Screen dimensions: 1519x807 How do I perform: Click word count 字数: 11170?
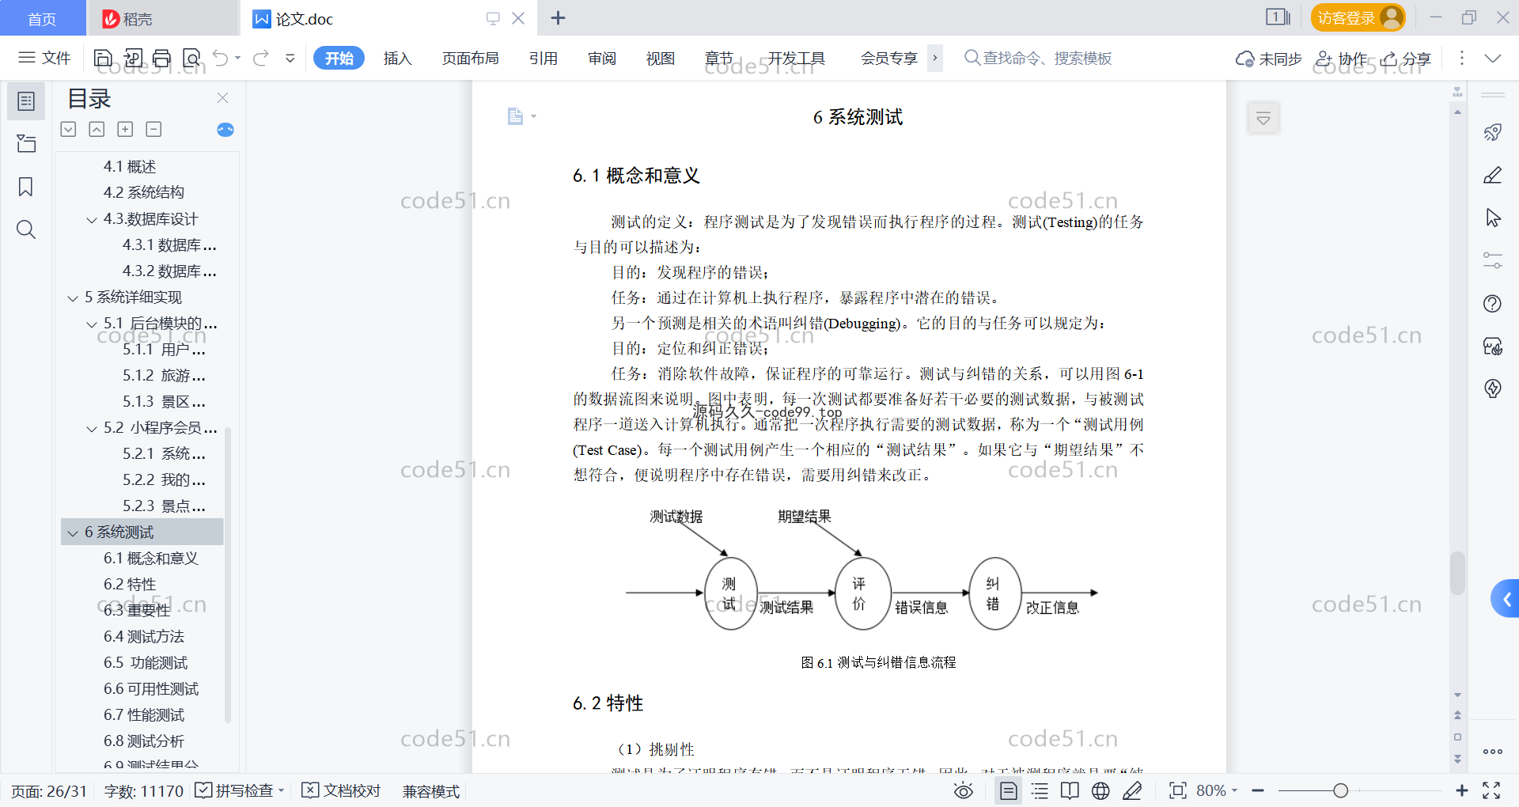pyautogui.click(x=144, y=791)
